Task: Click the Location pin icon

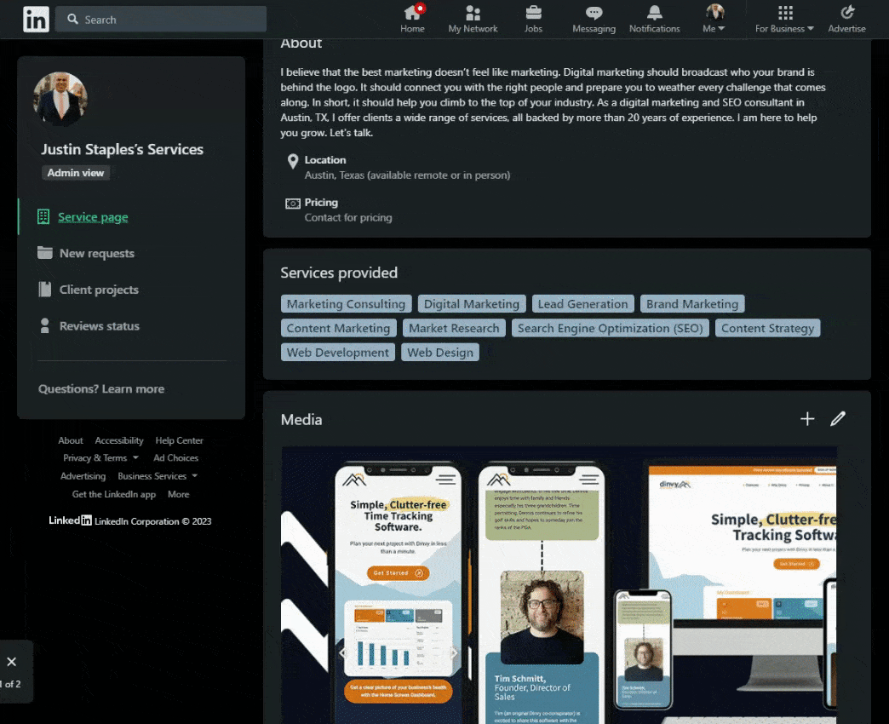Action: click(x=293, y=162)
